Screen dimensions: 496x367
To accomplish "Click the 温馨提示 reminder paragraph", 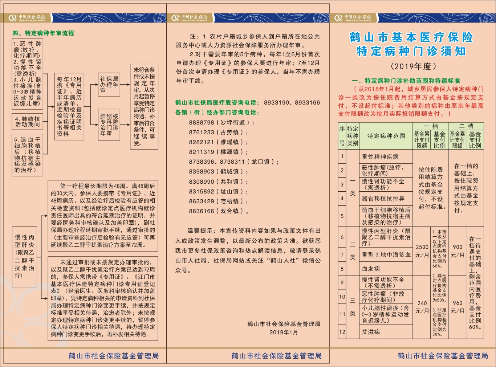I will click(248, 250).
